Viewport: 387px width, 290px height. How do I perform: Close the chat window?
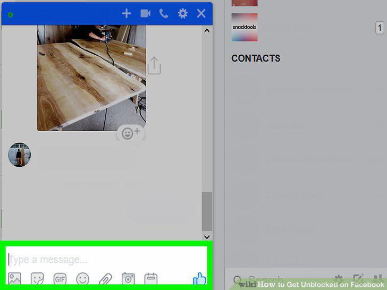201,13
